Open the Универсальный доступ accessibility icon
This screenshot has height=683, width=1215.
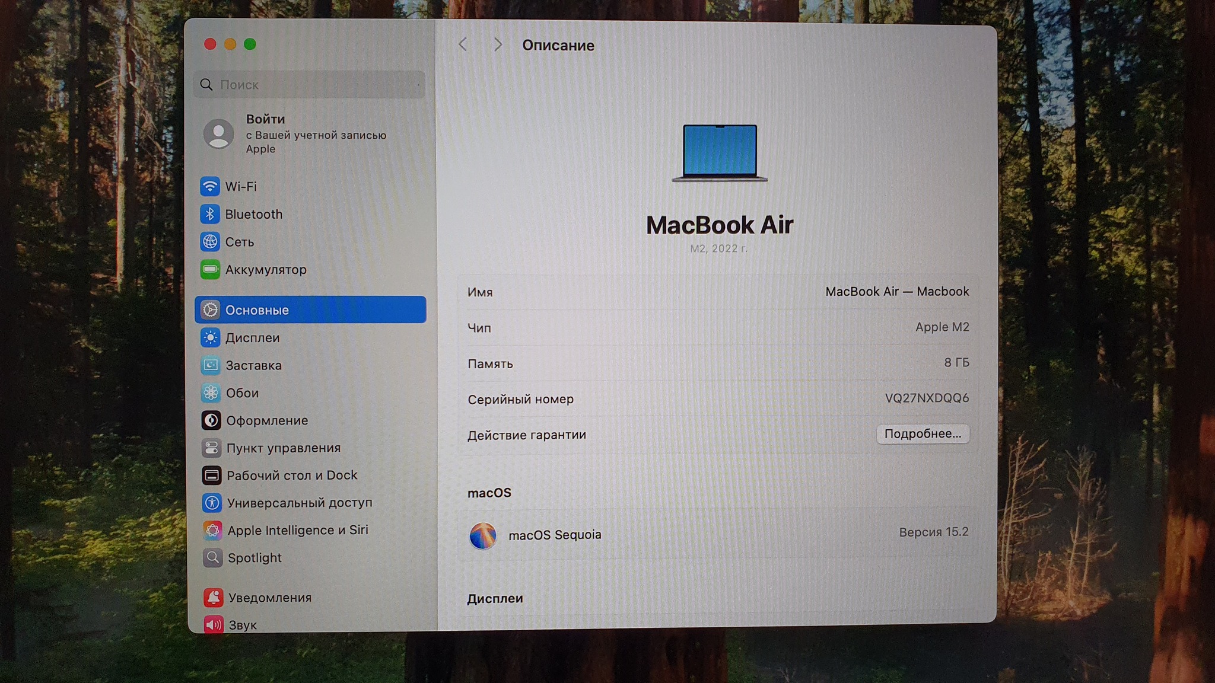[x=211, y=503]
